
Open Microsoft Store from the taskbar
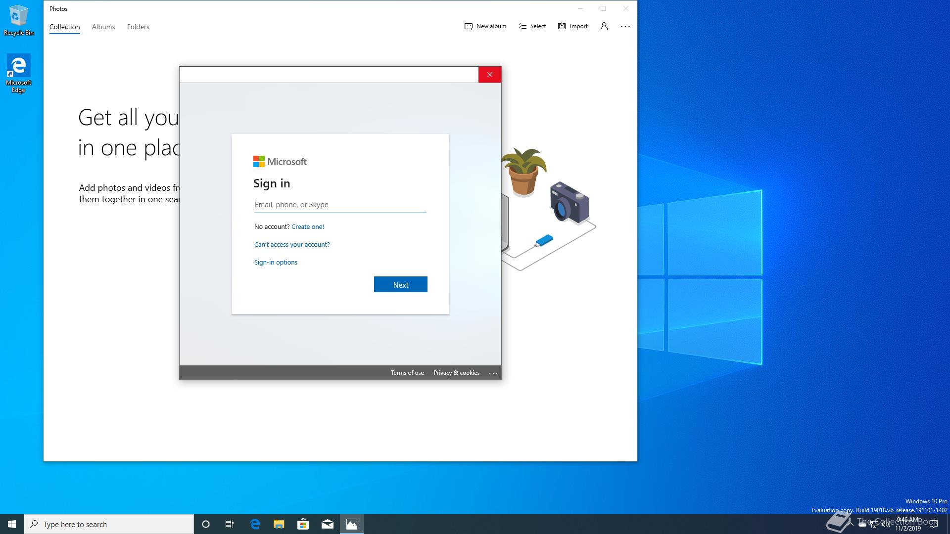[x=303, y=524]
